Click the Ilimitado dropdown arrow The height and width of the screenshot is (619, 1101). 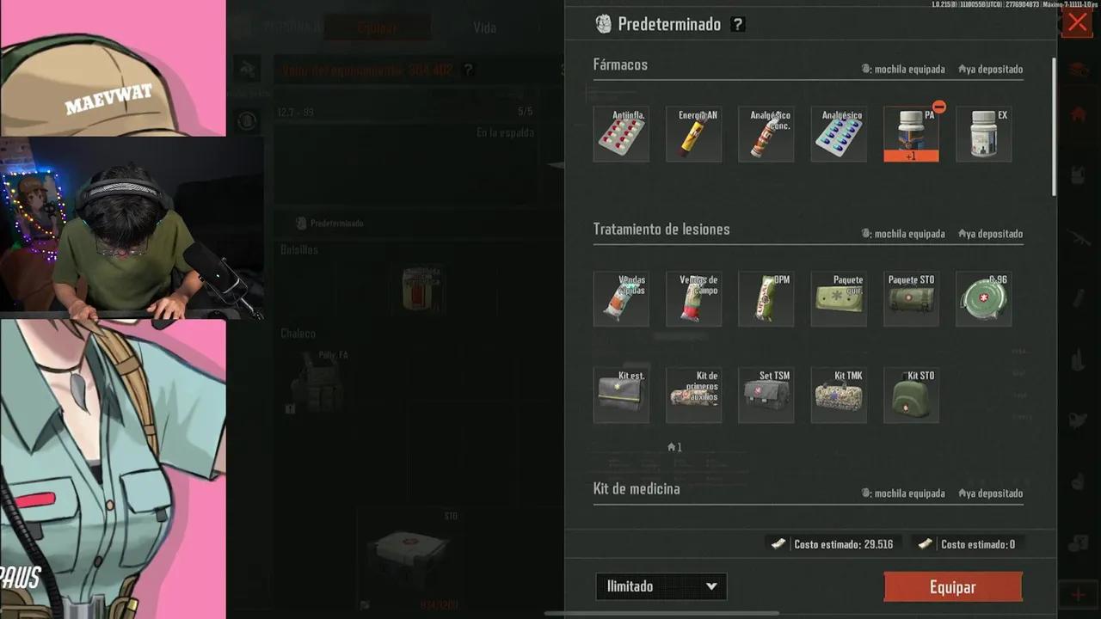coord(711,586)
